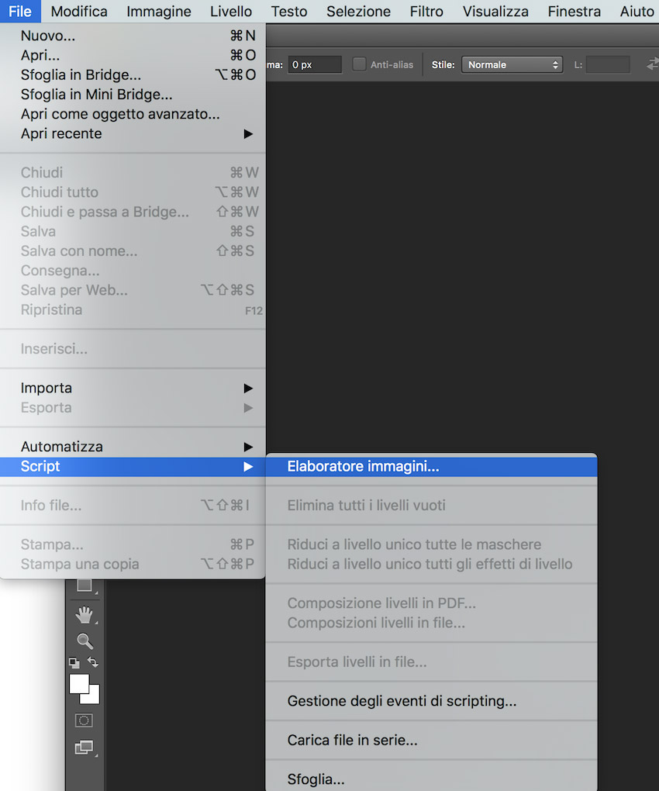Viewport: 659px width, 791px height.
Task: Select the Rectangle shape tool
Action: click(x=85, y=586)
